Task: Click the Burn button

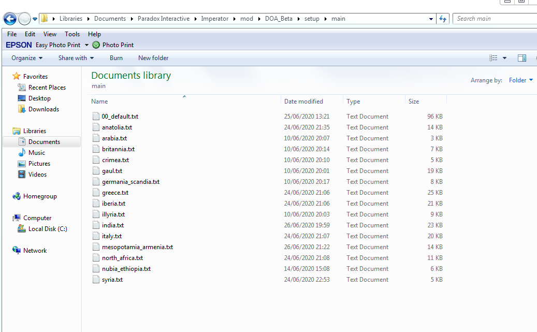Action: tap(116, 58)
